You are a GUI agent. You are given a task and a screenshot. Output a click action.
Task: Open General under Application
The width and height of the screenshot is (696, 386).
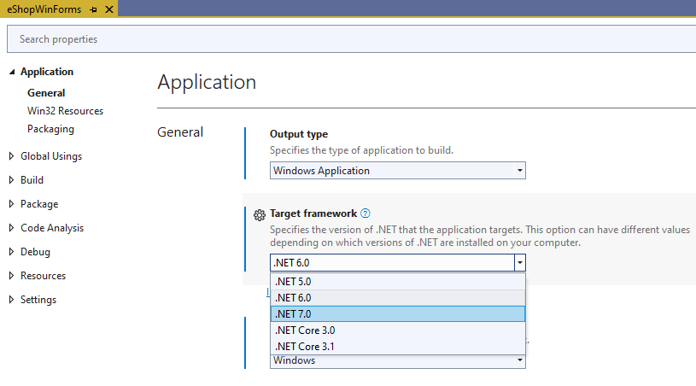coord(46,93)
